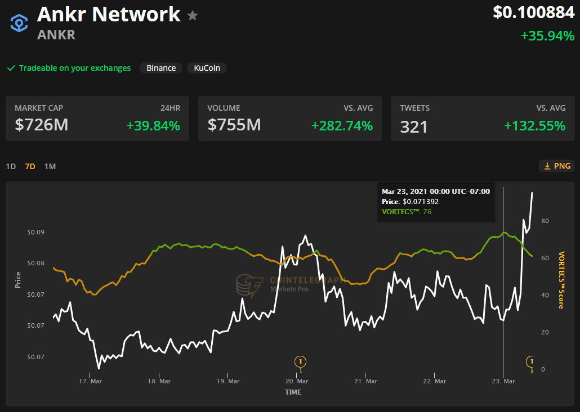Click the VOLUME card heading
This screenshot has width=580, height=412.
[x=224, y=108]
